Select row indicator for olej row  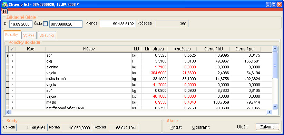point(7,61)
